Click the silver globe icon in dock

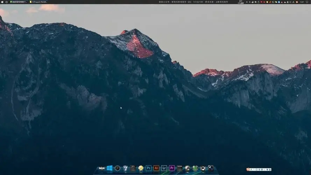click(x=188, y=168)
